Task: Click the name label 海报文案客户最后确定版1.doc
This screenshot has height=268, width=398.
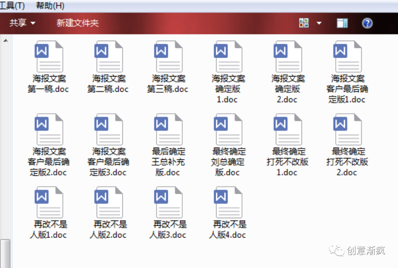Action: (x=347, y=89)
